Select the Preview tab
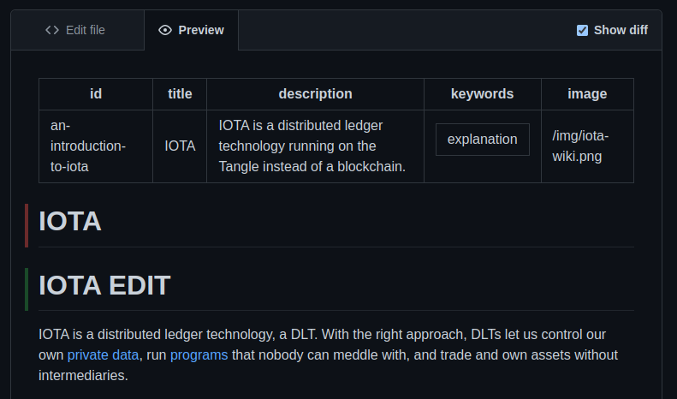Screen dimensions: 677x399 191,30
